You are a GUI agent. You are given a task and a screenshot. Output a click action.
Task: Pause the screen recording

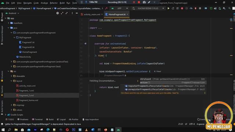click(x=134, y=2)
